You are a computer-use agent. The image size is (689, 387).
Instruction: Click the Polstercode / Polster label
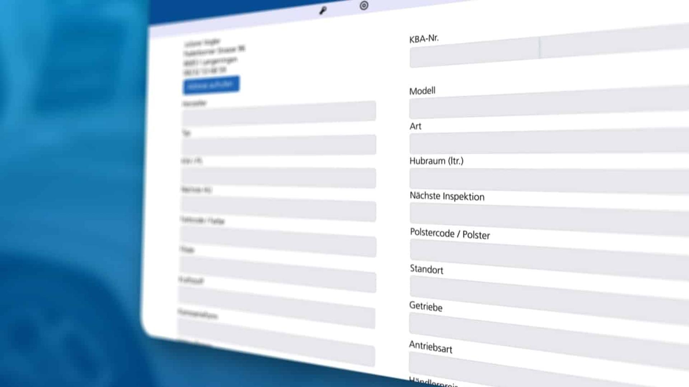450,234
